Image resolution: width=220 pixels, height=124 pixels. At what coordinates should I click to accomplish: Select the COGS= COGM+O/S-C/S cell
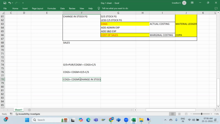(x=82, y=72)
